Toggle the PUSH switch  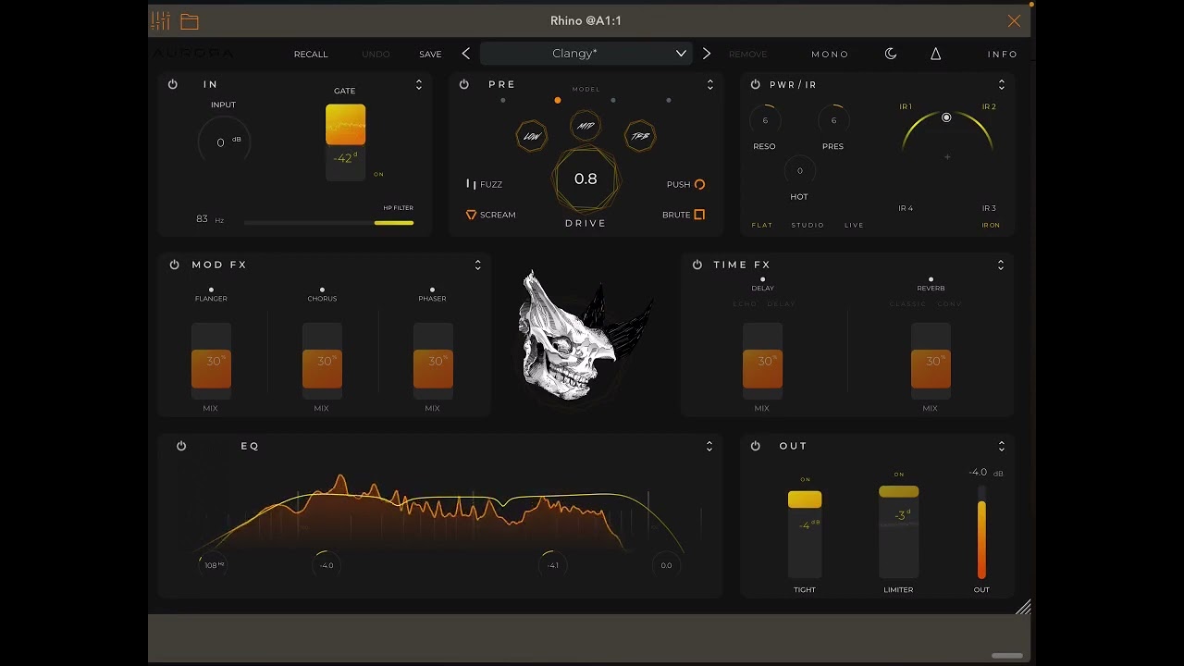click(686, 184)
